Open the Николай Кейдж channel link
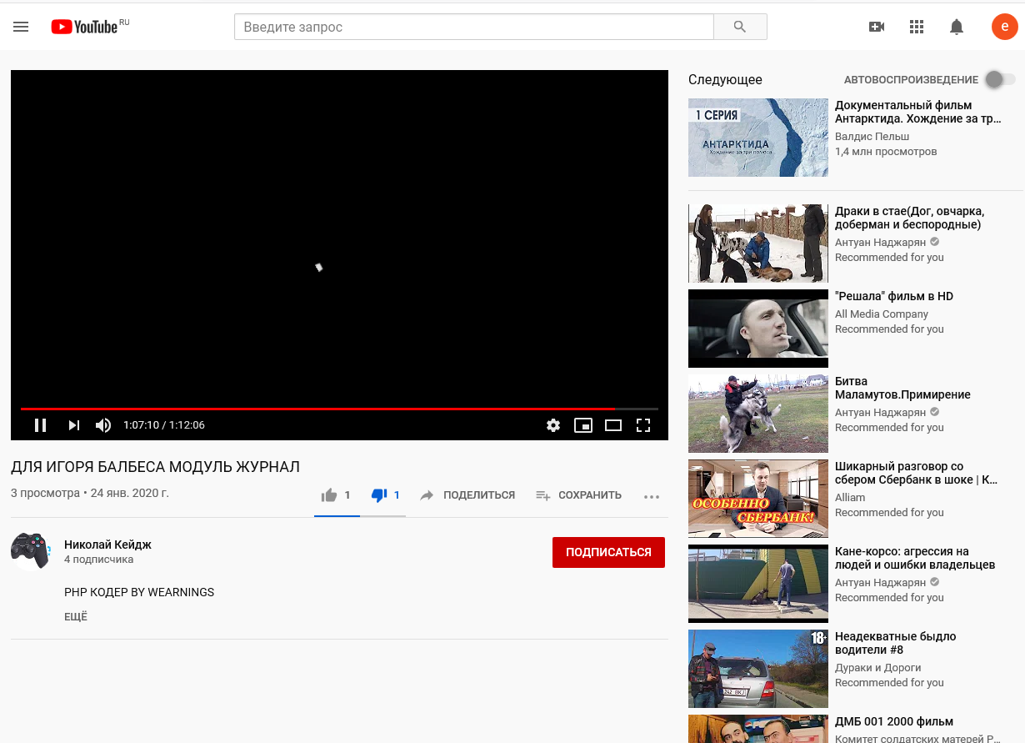This screenshot has width=1025, height=743. coord(107,545)
